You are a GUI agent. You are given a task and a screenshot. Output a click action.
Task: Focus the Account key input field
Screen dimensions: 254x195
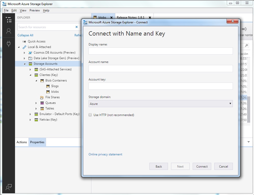[161, 86]
